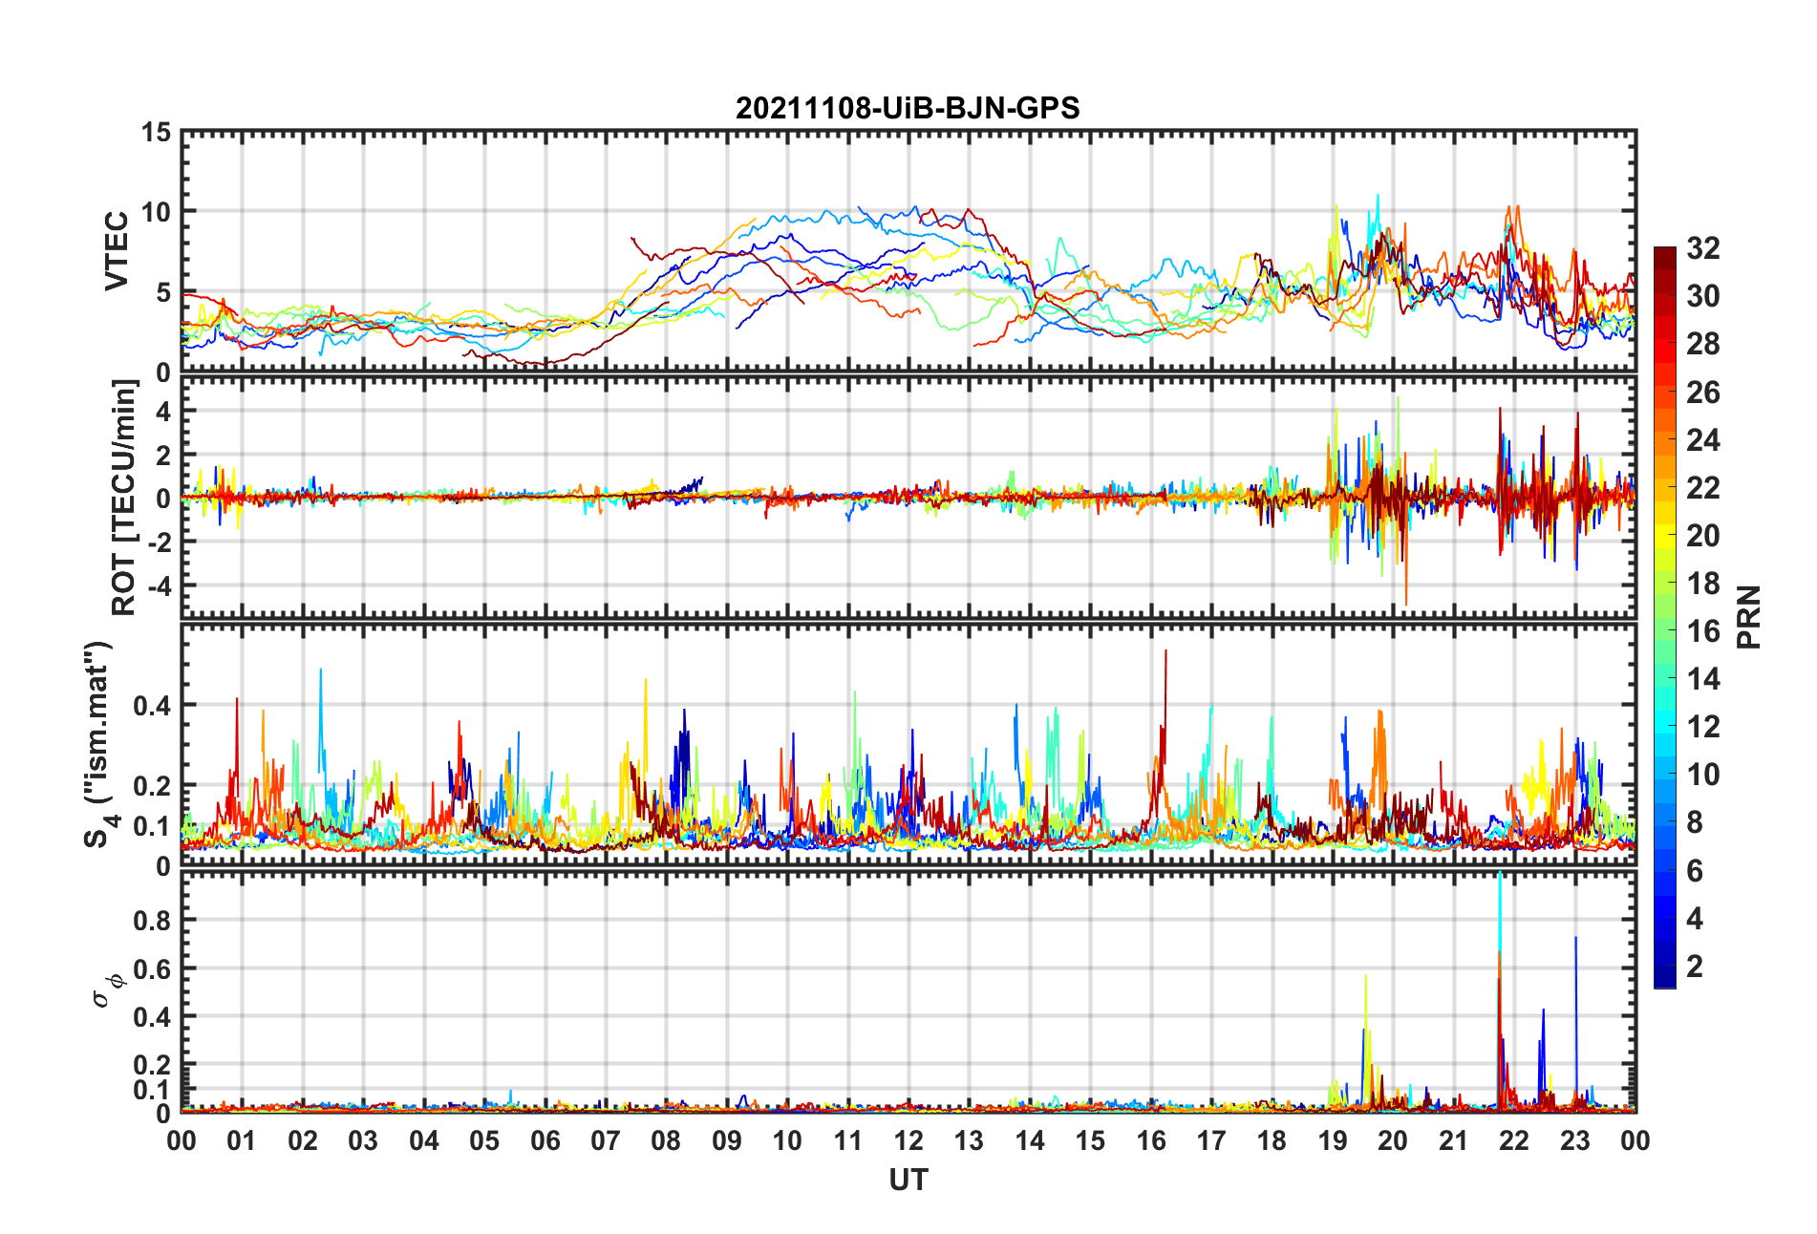Click the PRN colorbar gradient strip
This screenshot has height=1234, width=1817.
pos(1665,617)
